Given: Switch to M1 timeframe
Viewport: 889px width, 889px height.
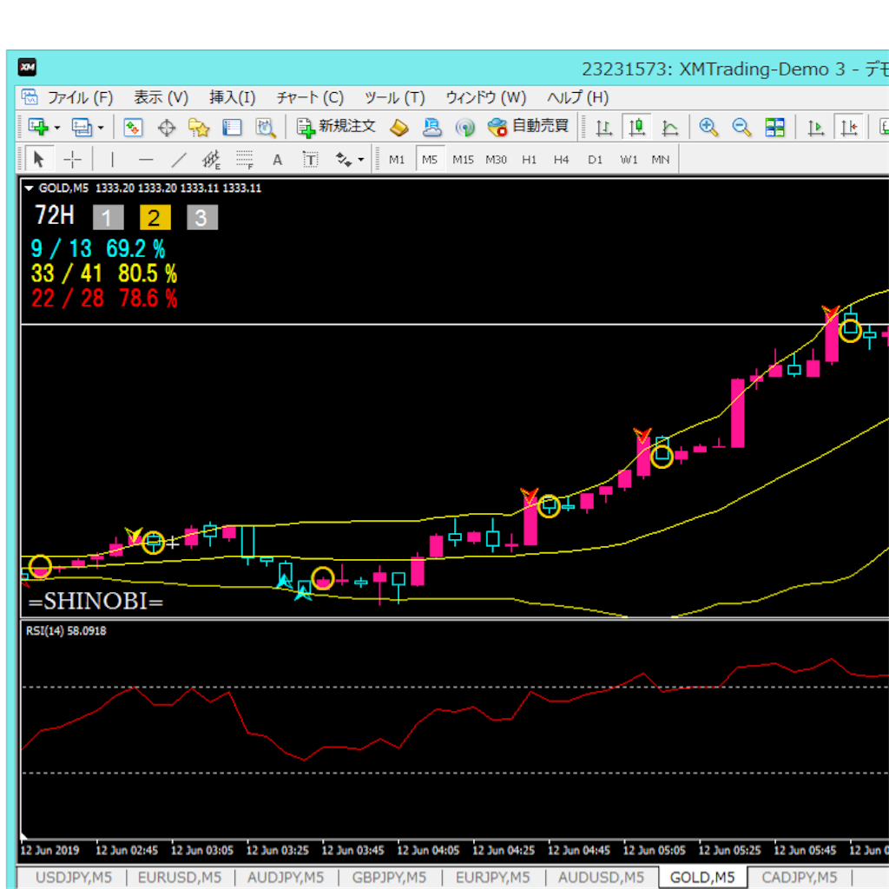Looking at the screenshot, I should (x=397, y=160).
